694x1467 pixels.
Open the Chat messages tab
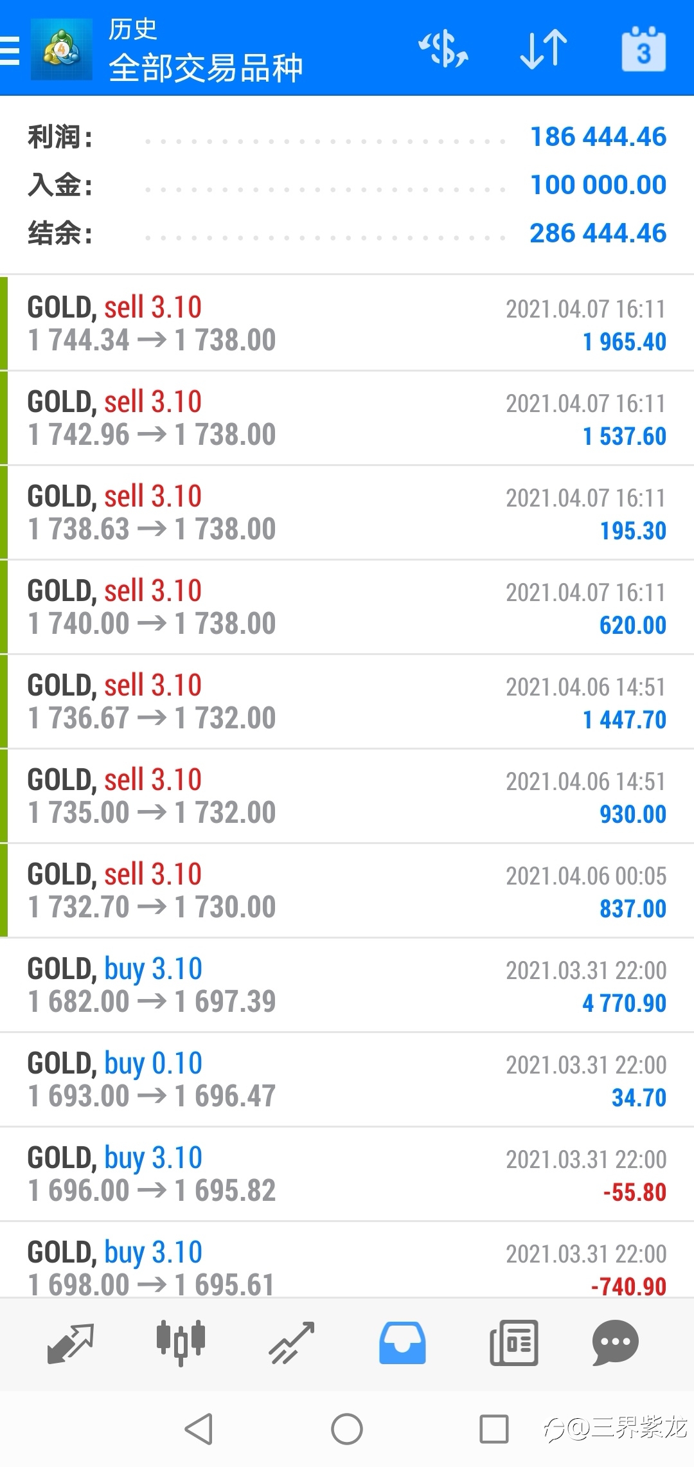tap(615, 1344)
